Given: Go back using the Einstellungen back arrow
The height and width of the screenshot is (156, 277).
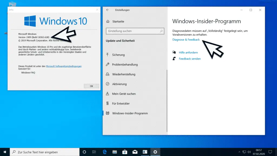Looking at the screenshot, I should [x=107, y=10].
